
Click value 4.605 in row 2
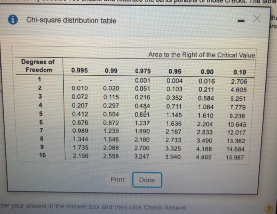[x=238, y=90]
